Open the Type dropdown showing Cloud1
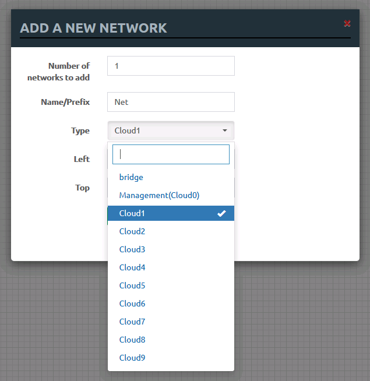The height and width of the screenshot is (381, 370). [171, 130]
